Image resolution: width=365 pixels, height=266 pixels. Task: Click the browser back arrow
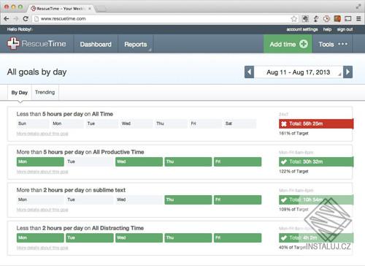coord(7,18)
